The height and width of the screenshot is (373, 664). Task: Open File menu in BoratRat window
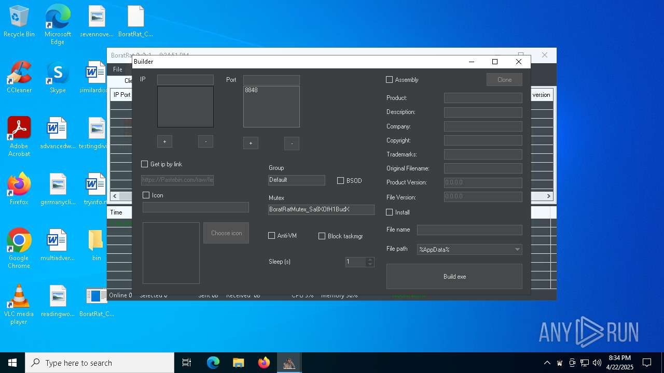(118, 69)
